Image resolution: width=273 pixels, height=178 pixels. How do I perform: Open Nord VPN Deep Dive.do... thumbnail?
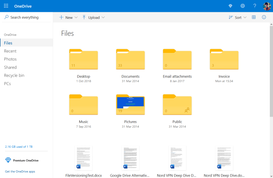[x=224, y=158]
